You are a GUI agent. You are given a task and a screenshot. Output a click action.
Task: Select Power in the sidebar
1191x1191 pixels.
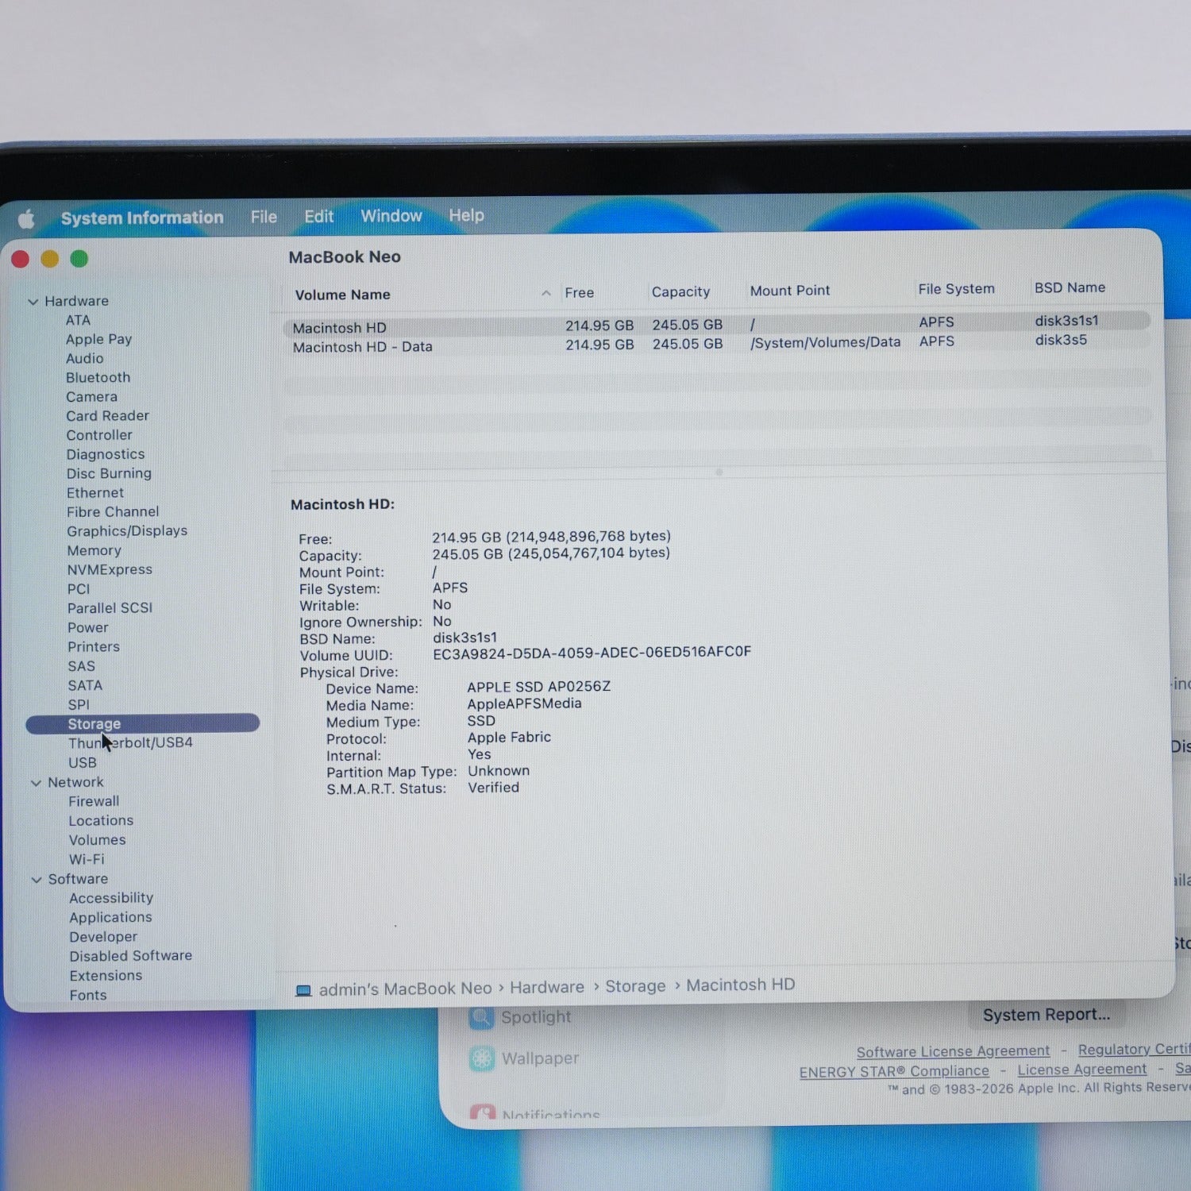click(87, 627)
